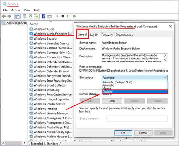Click the gear icon beside Windows Biometric Service
This screenshot has height=146, width=179.
31,43
